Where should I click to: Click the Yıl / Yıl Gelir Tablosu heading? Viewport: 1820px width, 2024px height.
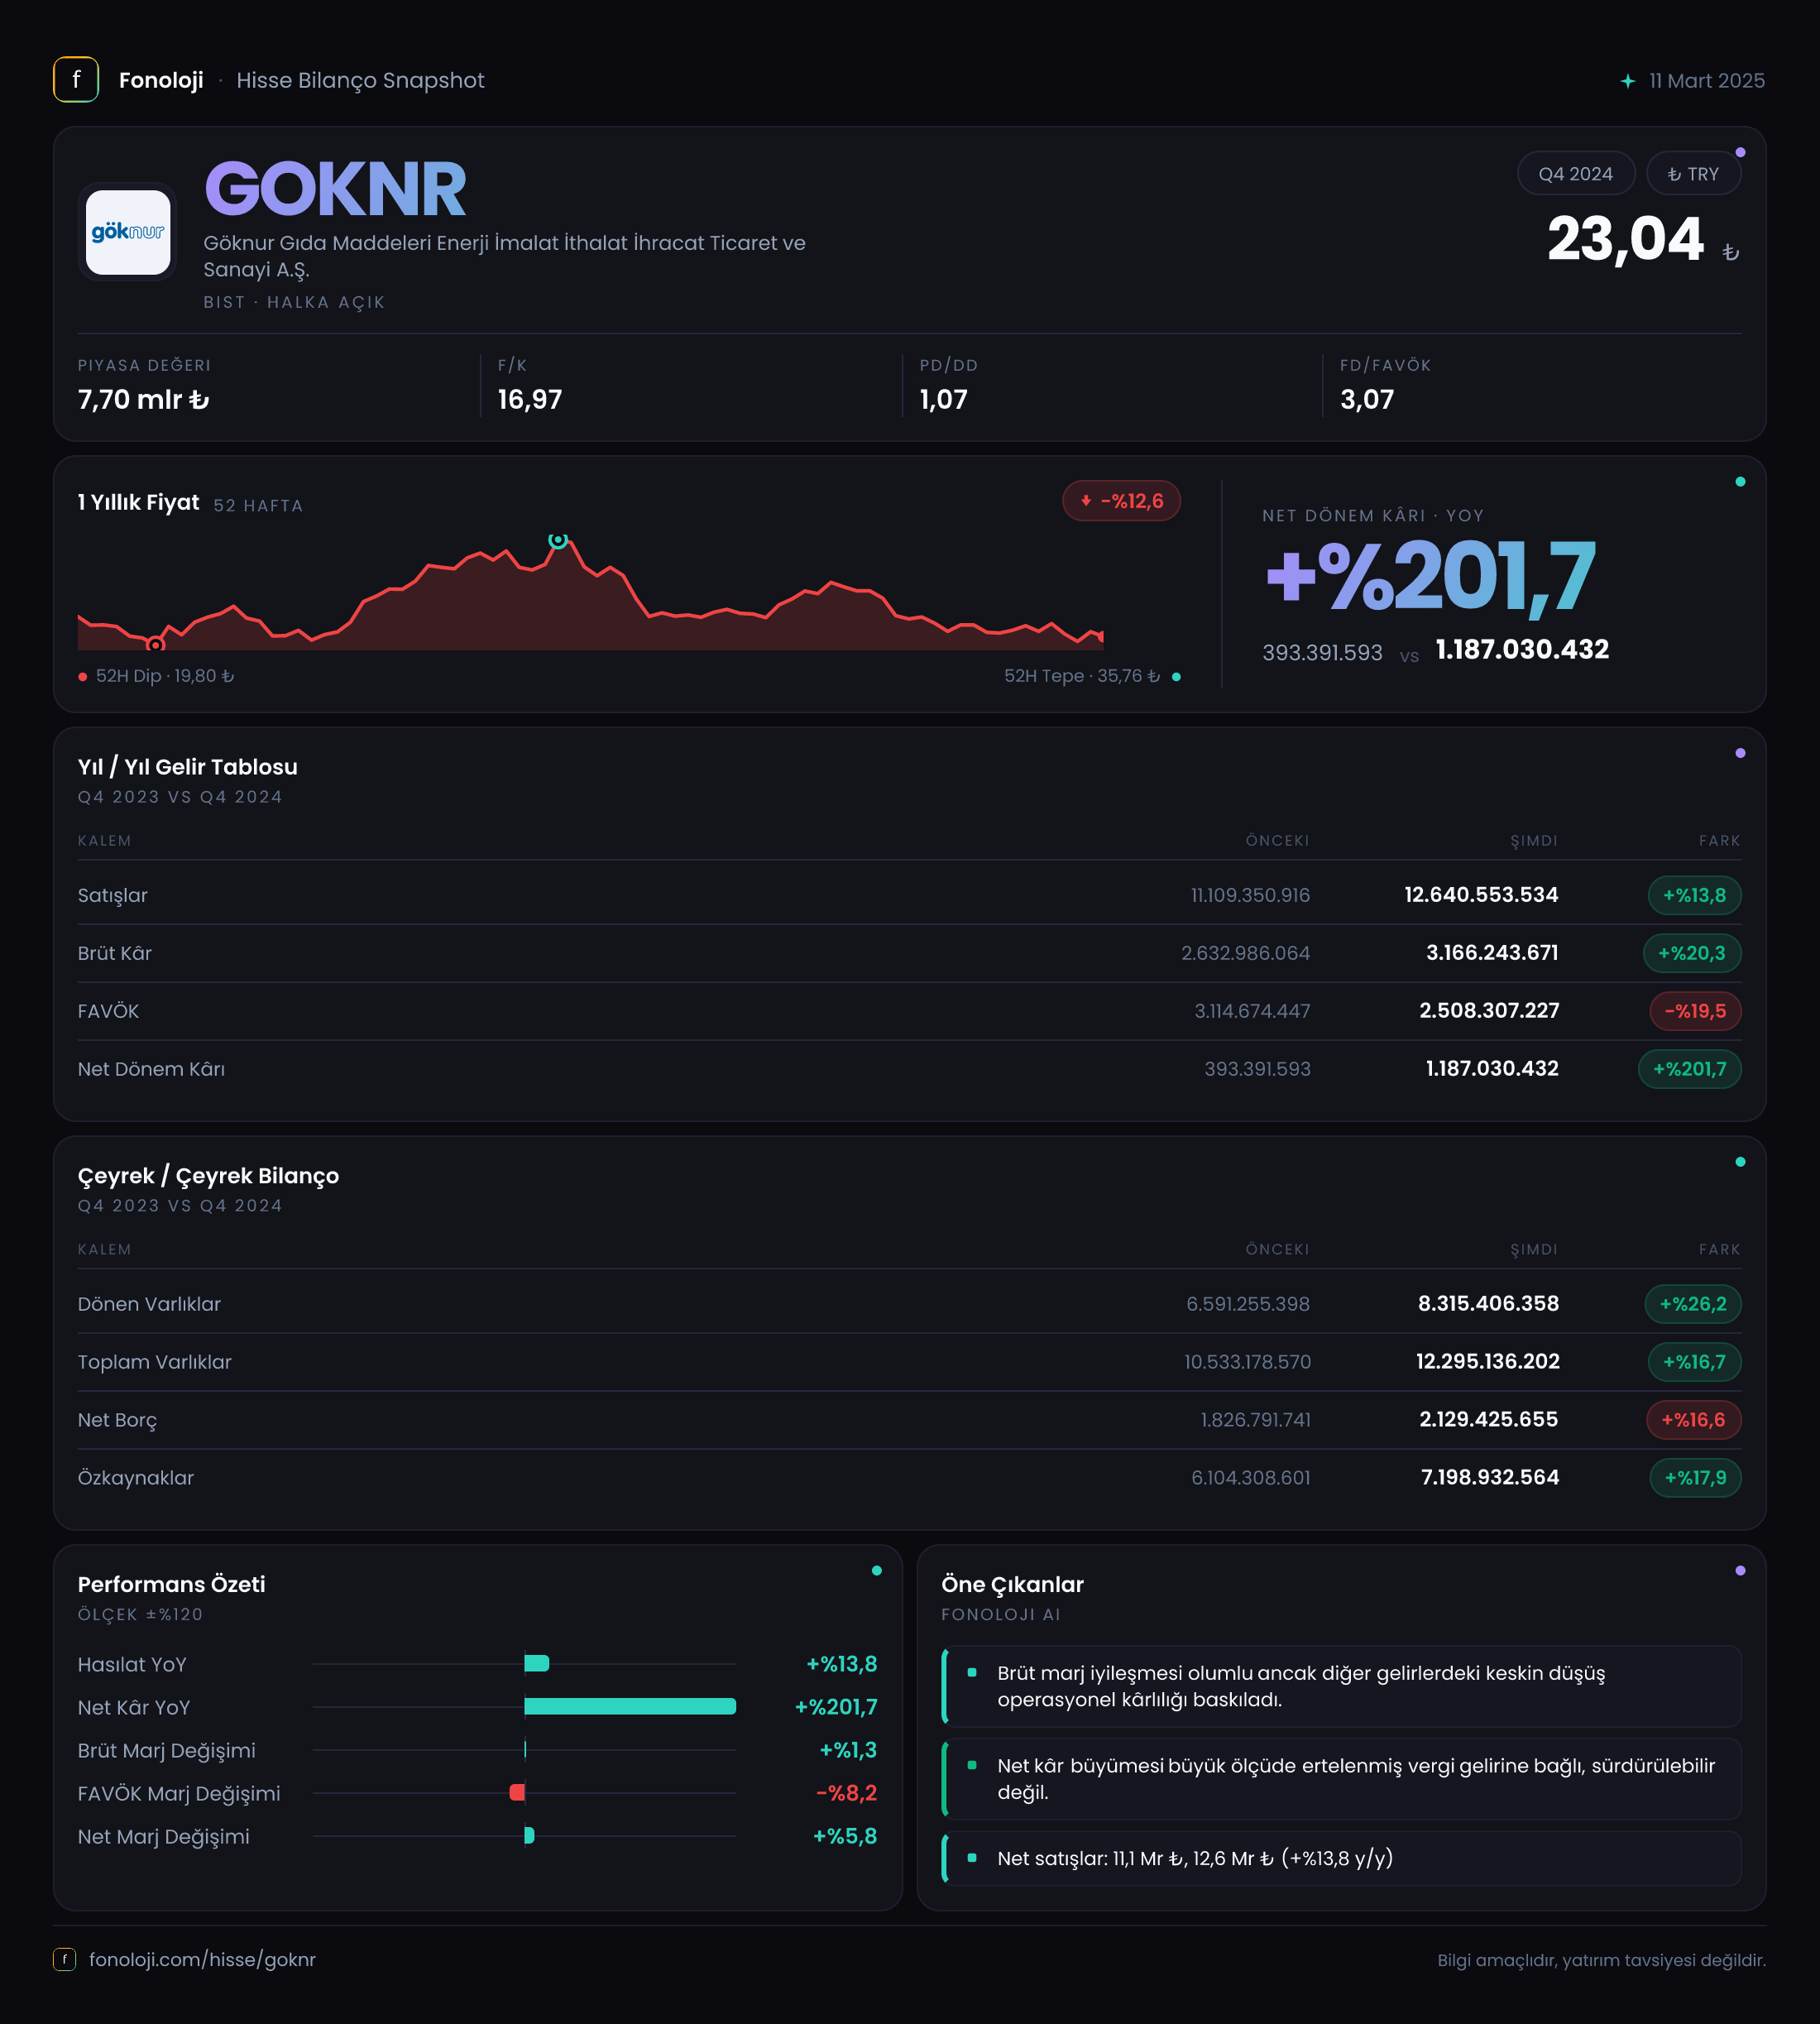[188, 767]
